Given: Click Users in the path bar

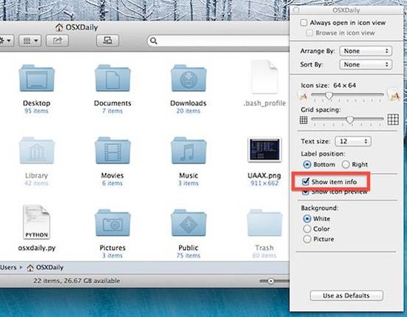Looking at the screenshot, I should pos(8,267).
